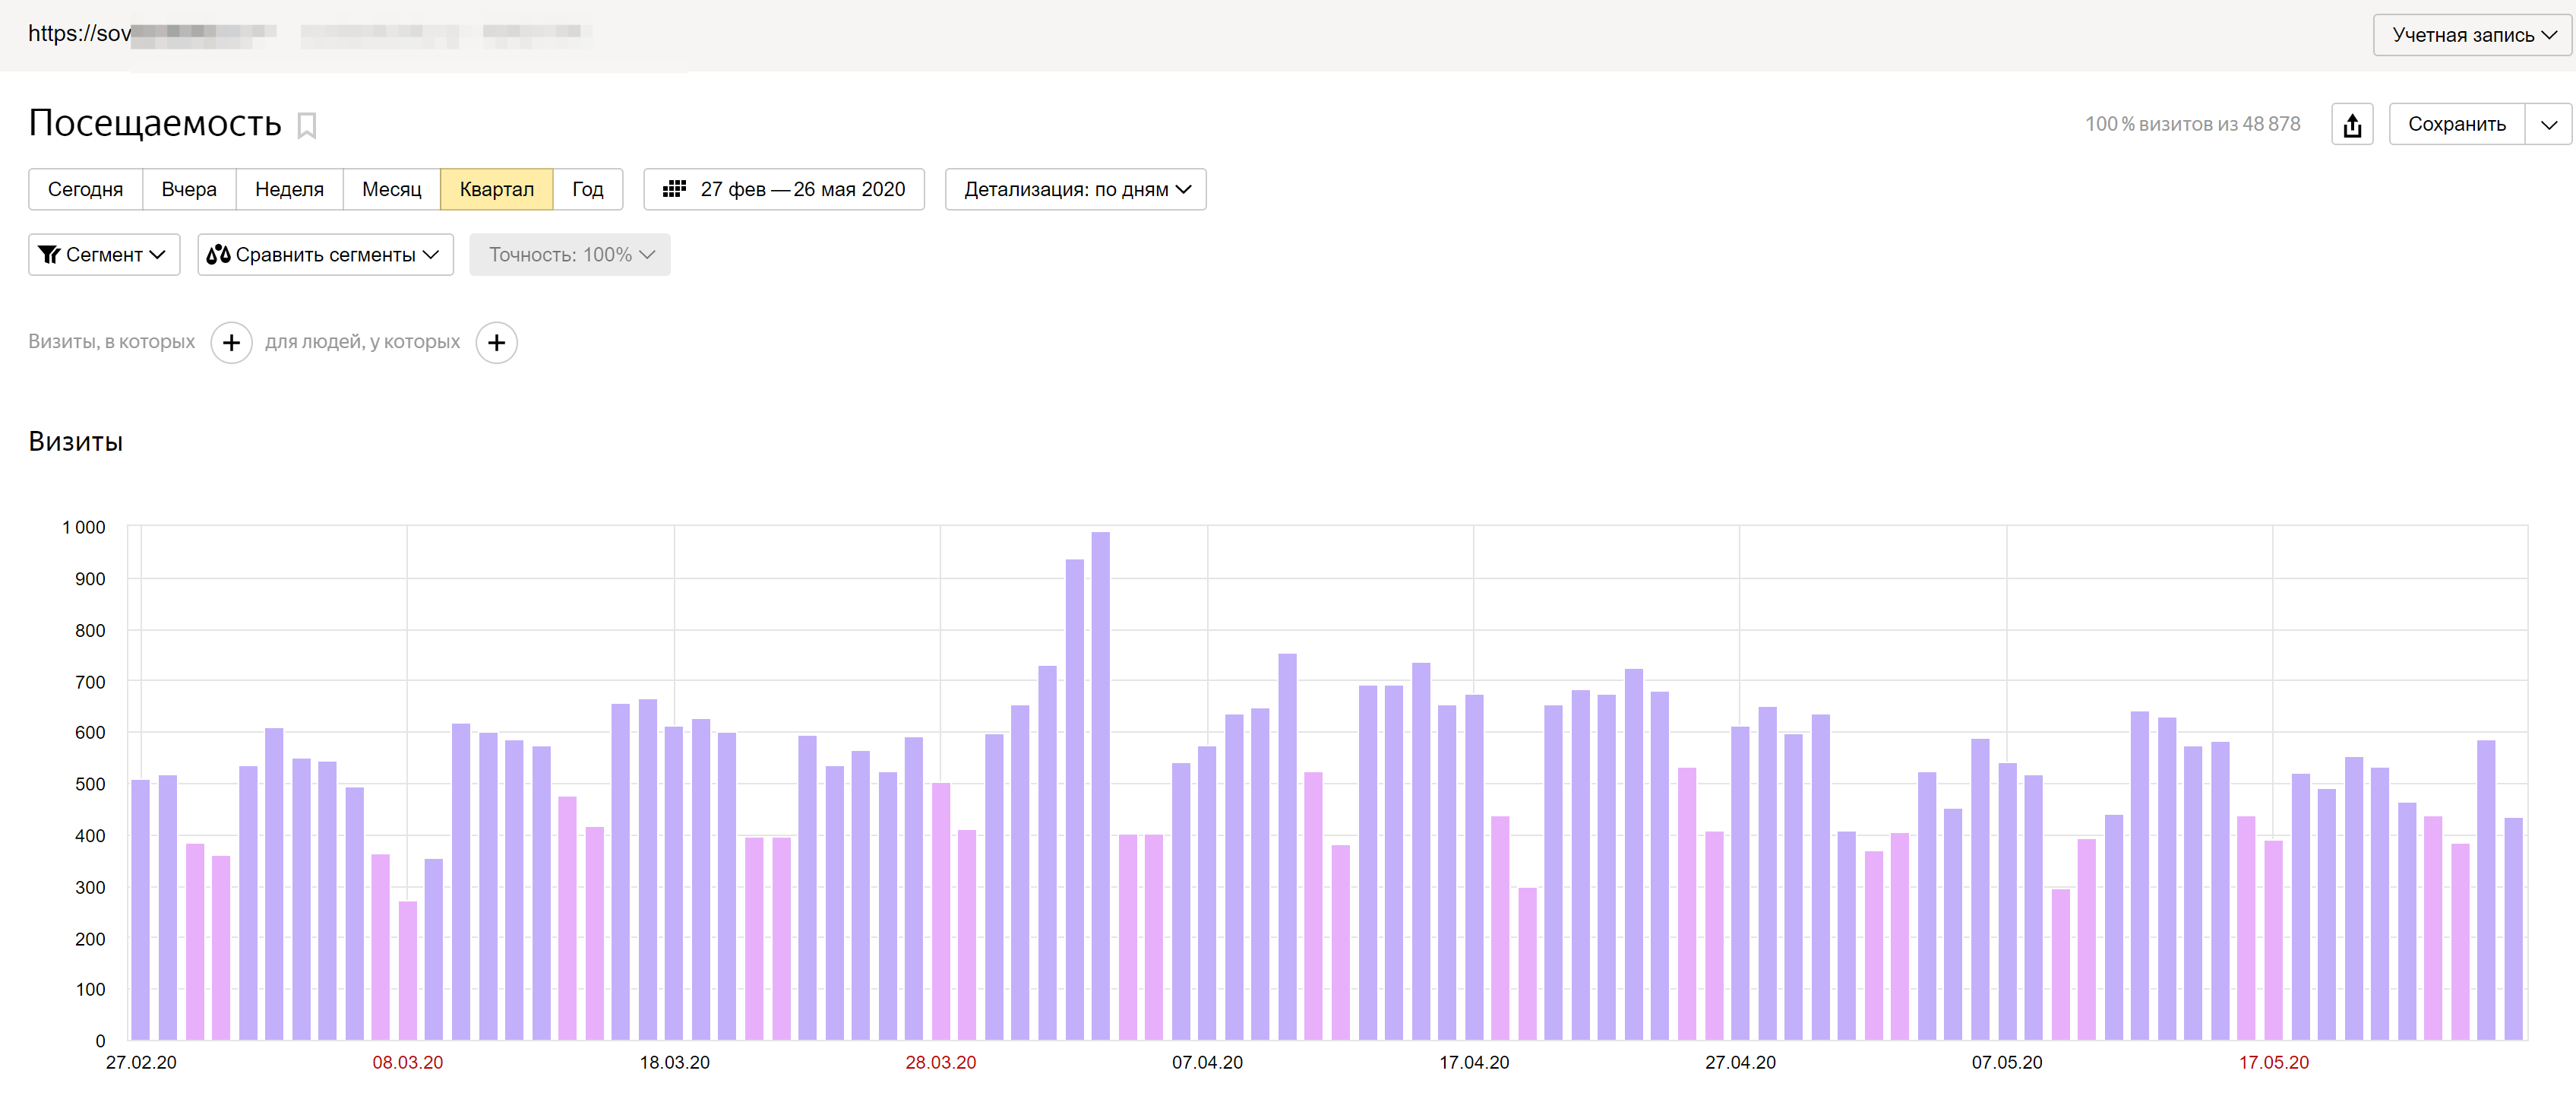Image resolution: width=2576 pixels, height=1093 pixels.
Task: Click the export/share upload icon
Action: click(2352, 125)
